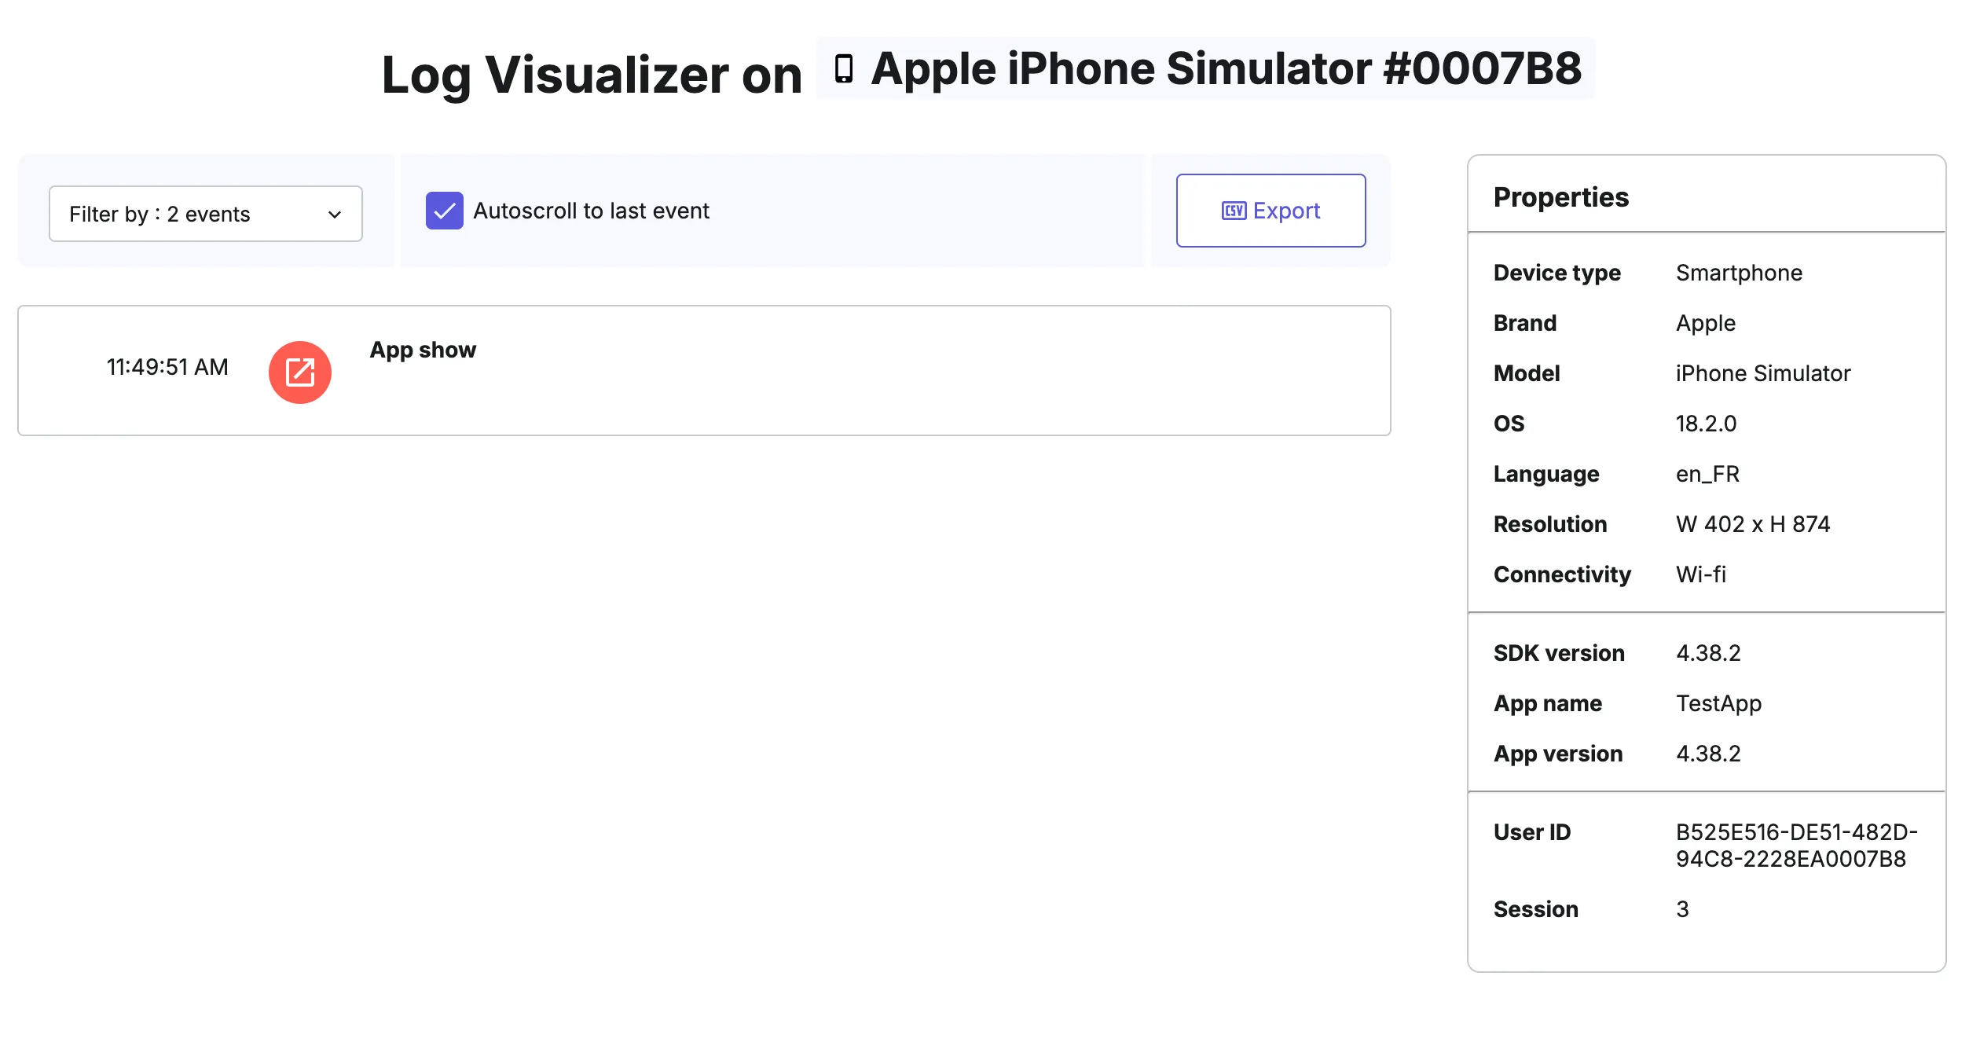Click the red external-link icon in the event row
The width and height of the screenshot is (1969, 1042).
tap(299, 371)
